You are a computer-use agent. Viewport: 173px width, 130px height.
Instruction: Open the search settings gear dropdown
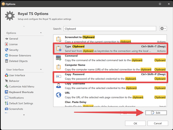(x=163, y=29)
